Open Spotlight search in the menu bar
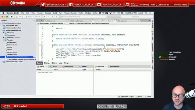This screenshot has width=195, height=110. [146, 13]
